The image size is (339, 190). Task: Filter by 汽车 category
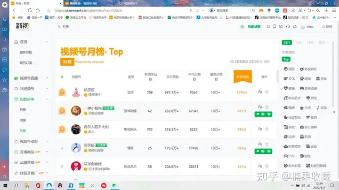tap(289, 156)
